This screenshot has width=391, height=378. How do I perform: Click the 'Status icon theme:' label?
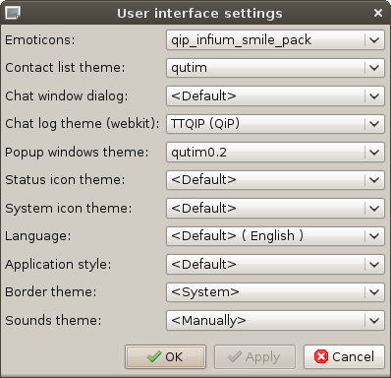pos(65,180)
